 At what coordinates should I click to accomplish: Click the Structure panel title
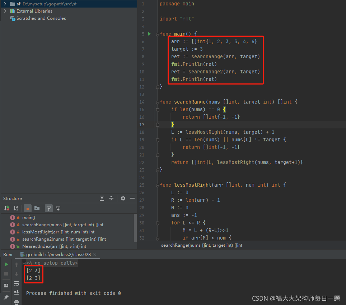(13, 199)
